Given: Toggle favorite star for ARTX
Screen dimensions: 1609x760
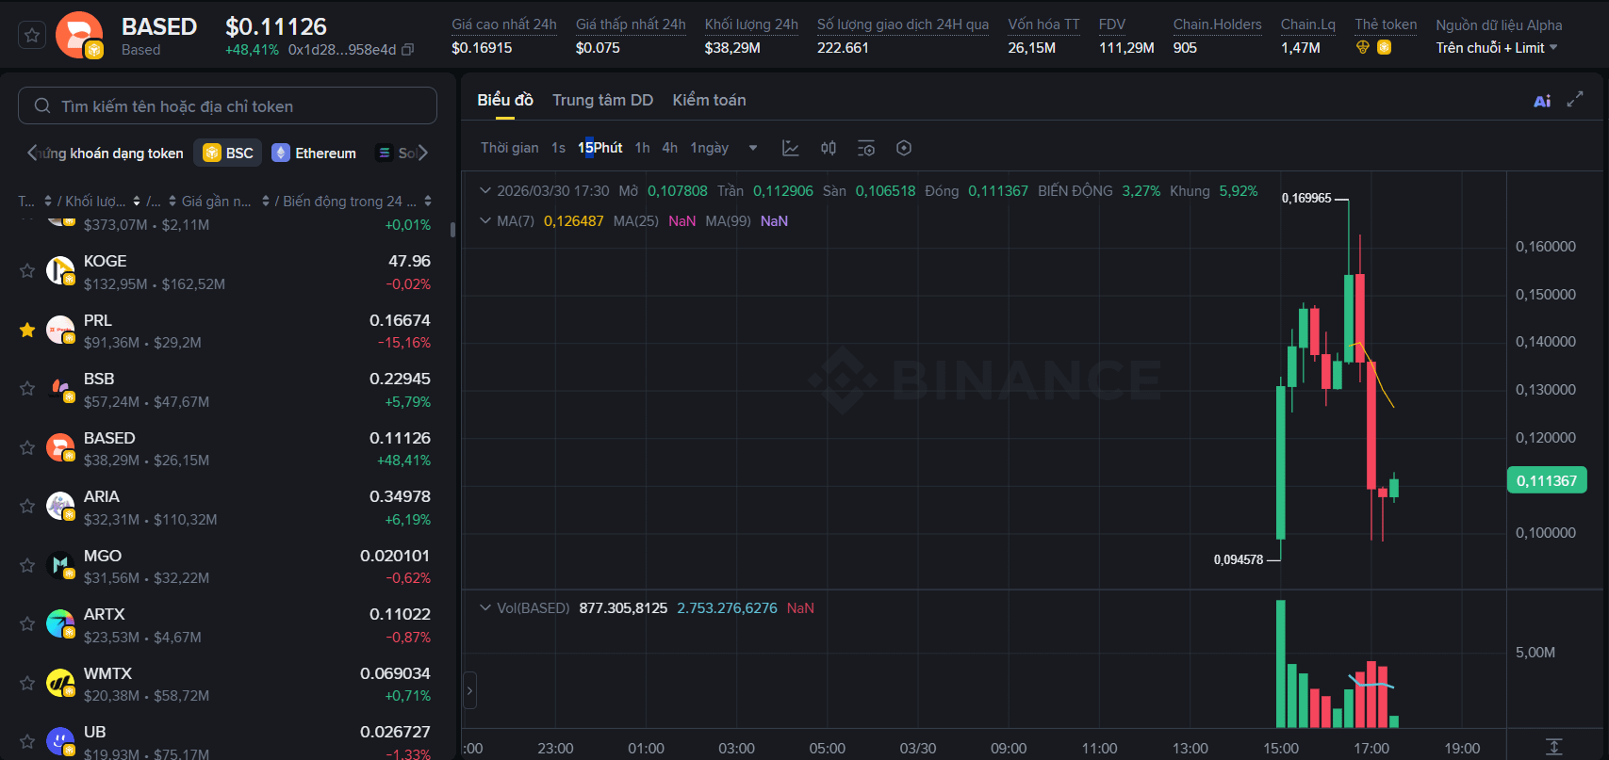Looking at the screenshot, I should coord(27,623).
